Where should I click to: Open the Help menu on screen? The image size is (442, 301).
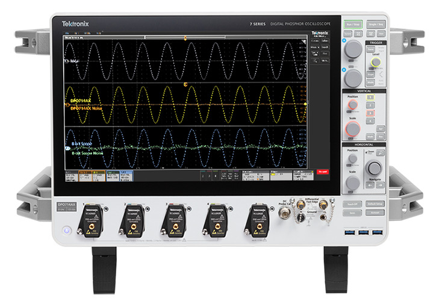click(99, 33)
